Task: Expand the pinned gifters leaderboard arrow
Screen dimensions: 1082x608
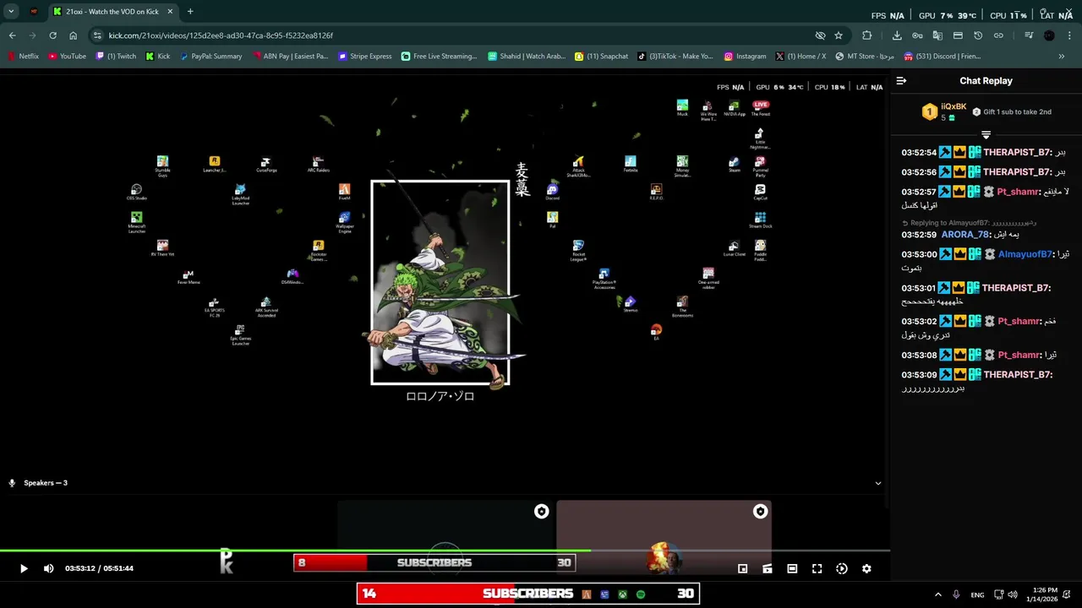Action: tap(986, 135)
